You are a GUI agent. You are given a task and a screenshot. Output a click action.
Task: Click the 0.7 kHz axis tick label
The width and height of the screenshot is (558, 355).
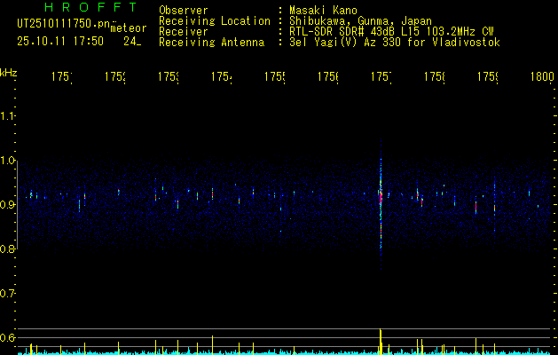7,294
